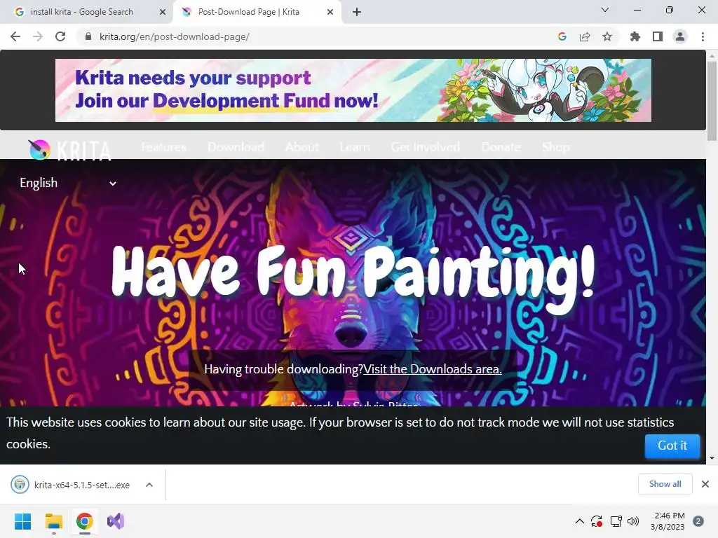Open the Windows Start menu

(22, 521)
